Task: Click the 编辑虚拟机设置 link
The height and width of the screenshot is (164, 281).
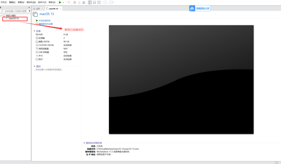Action: [x=46, y=24]
